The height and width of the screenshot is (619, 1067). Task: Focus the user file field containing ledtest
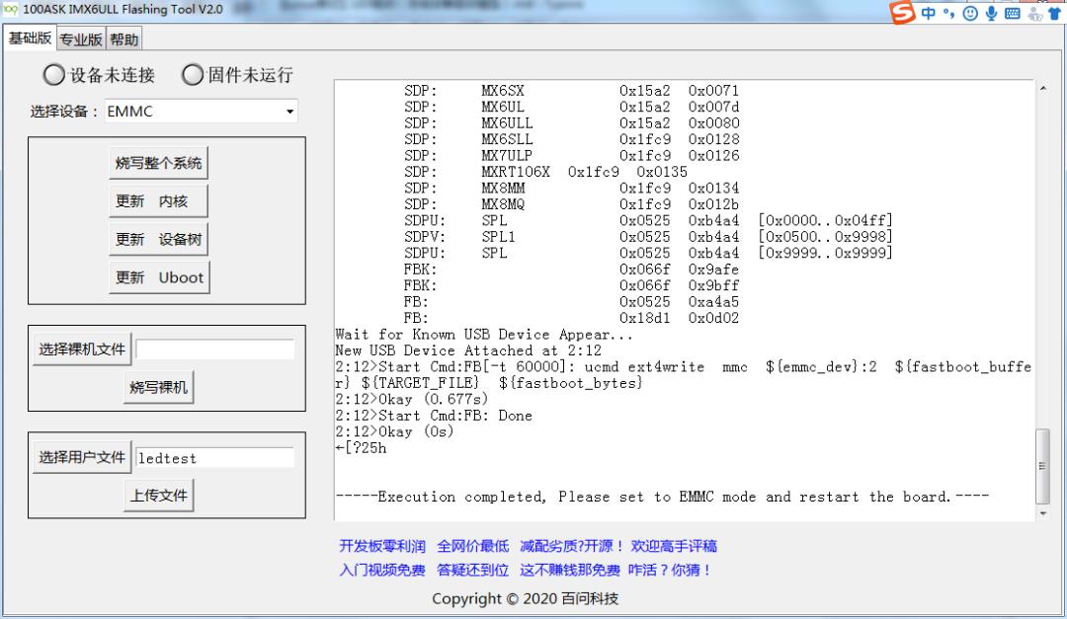[214, 458]
